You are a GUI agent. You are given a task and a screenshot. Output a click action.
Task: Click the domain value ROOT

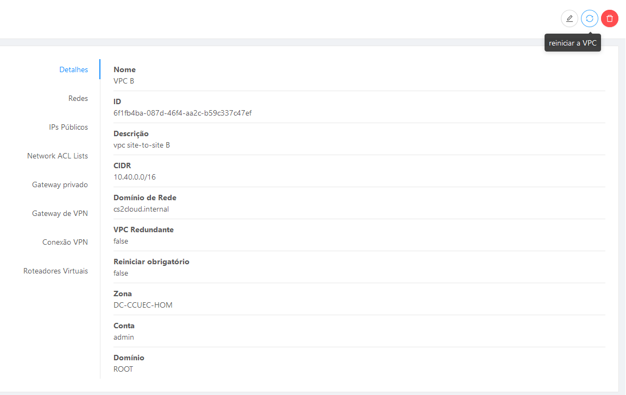click(x=123, y=369)
